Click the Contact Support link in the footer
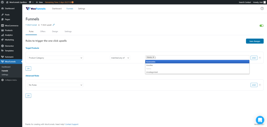267x127 pixels. [x=72, y=124]
